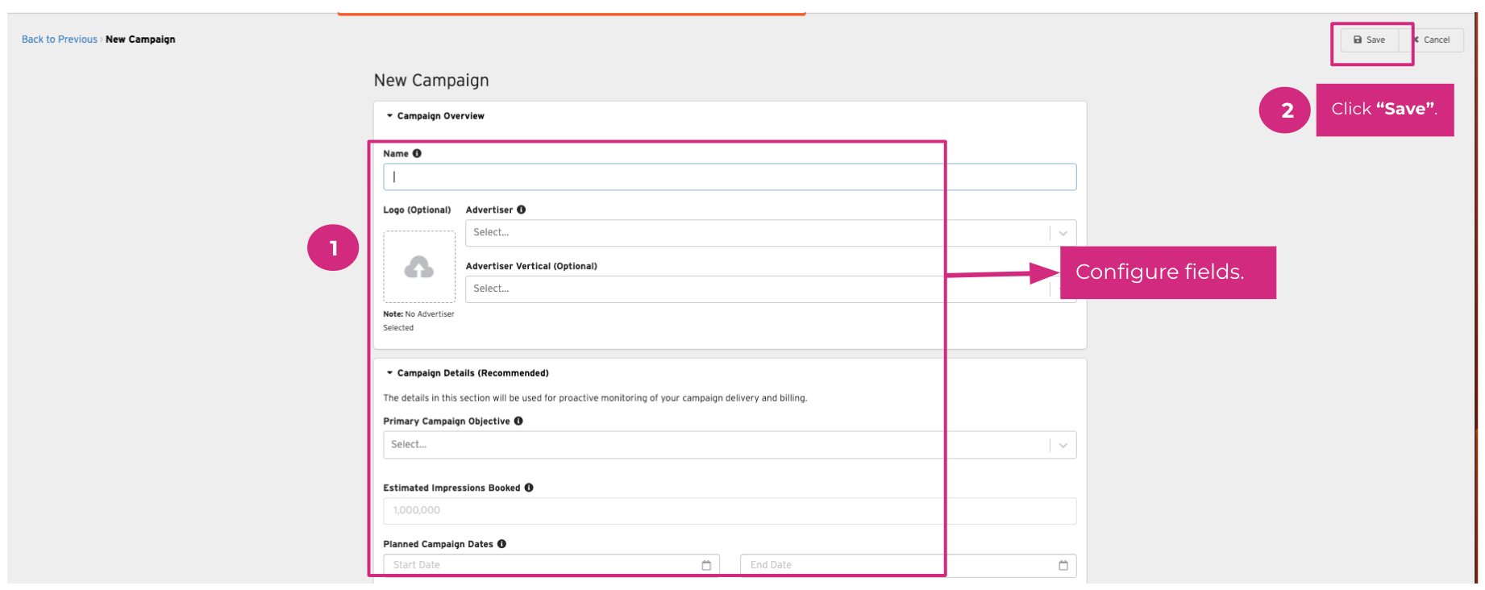Open the Start Date calendar icon
1485x590 pixels.
706,565
